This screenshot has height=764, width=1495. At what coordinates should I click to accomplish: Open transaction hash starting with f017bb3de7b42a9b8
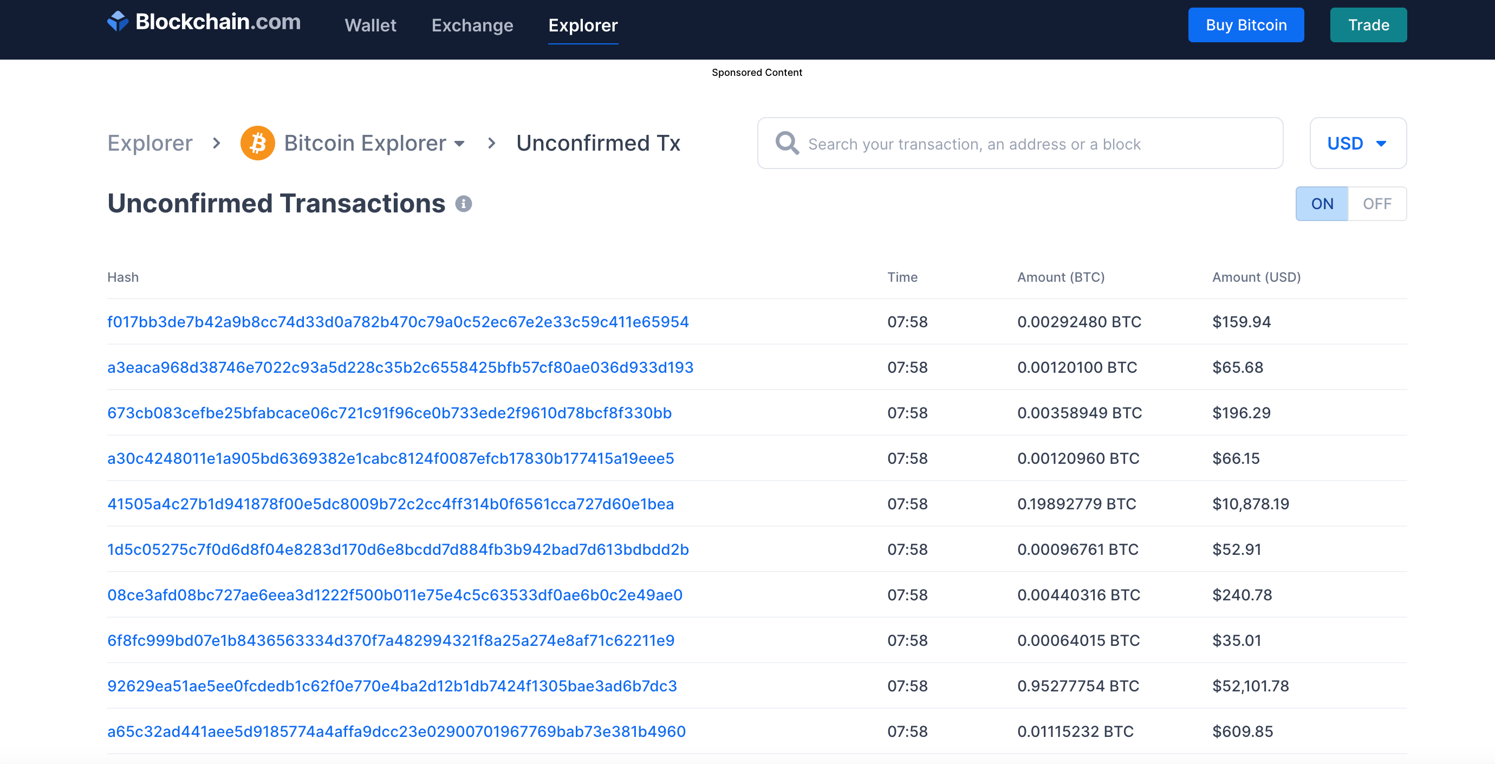[398, 322]
